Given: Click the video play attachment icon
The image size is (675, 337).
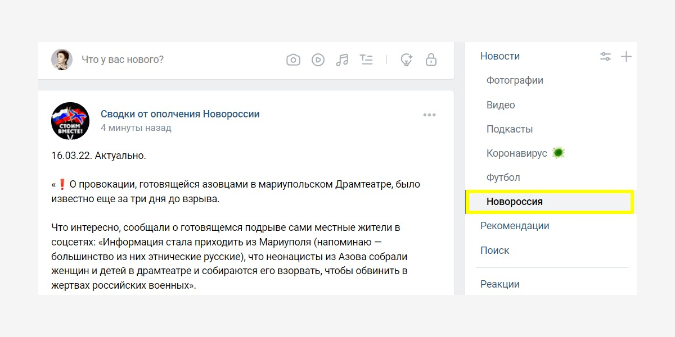Looking at the screenshot, I should (318, 60).
